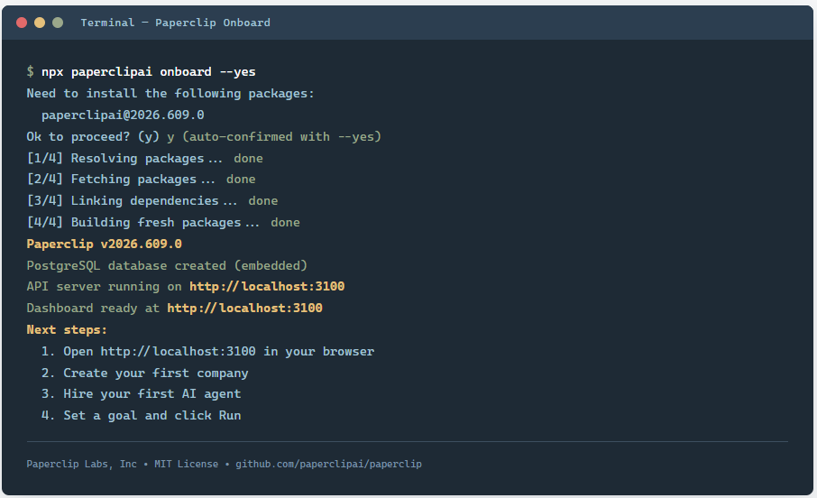Click 'Need to install the following packages:' line
This screenshot has width=817, height=498.
click(x=170, y=93)
